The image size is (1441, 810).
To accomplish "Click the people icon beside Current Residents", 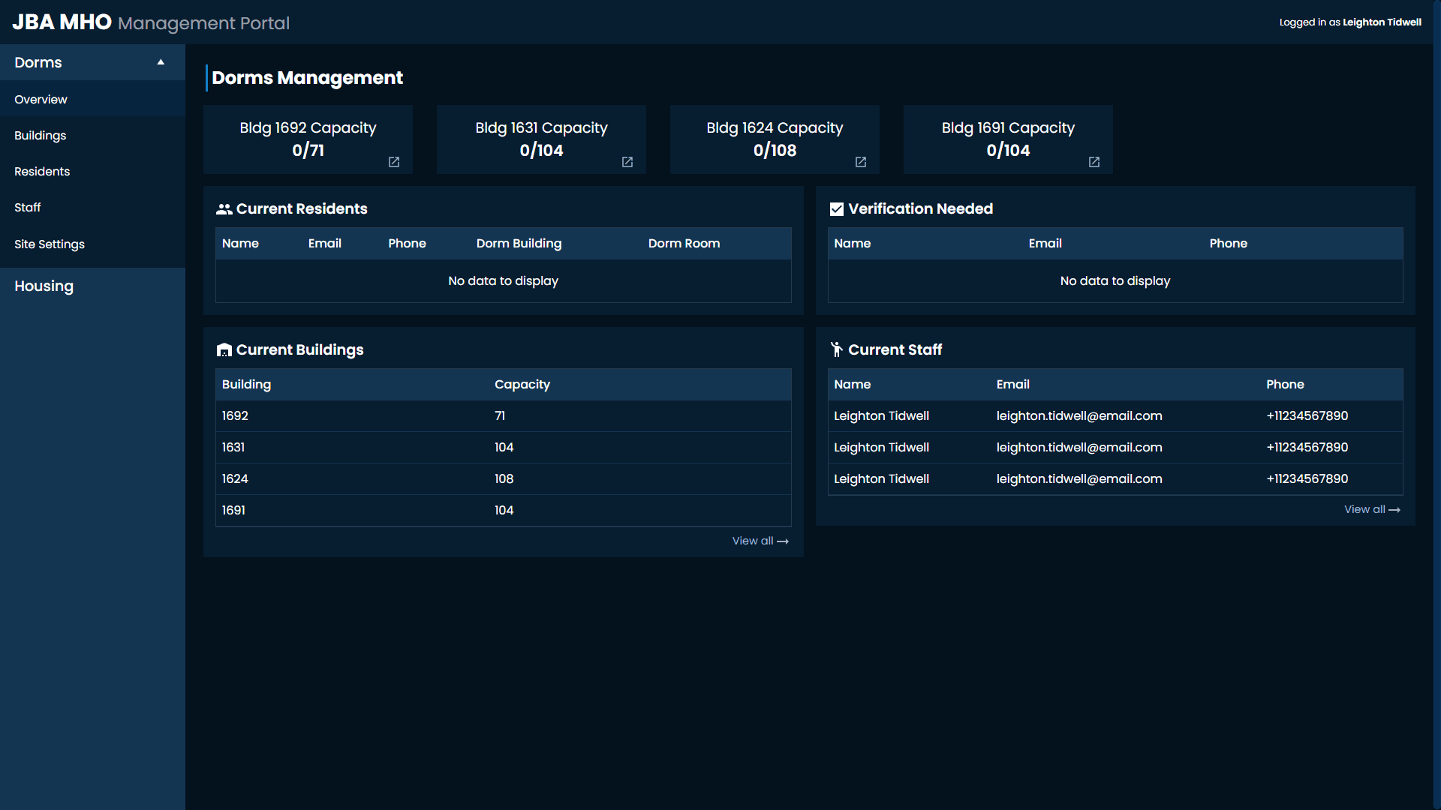I will pyautogui.click(x=223, y=208).
